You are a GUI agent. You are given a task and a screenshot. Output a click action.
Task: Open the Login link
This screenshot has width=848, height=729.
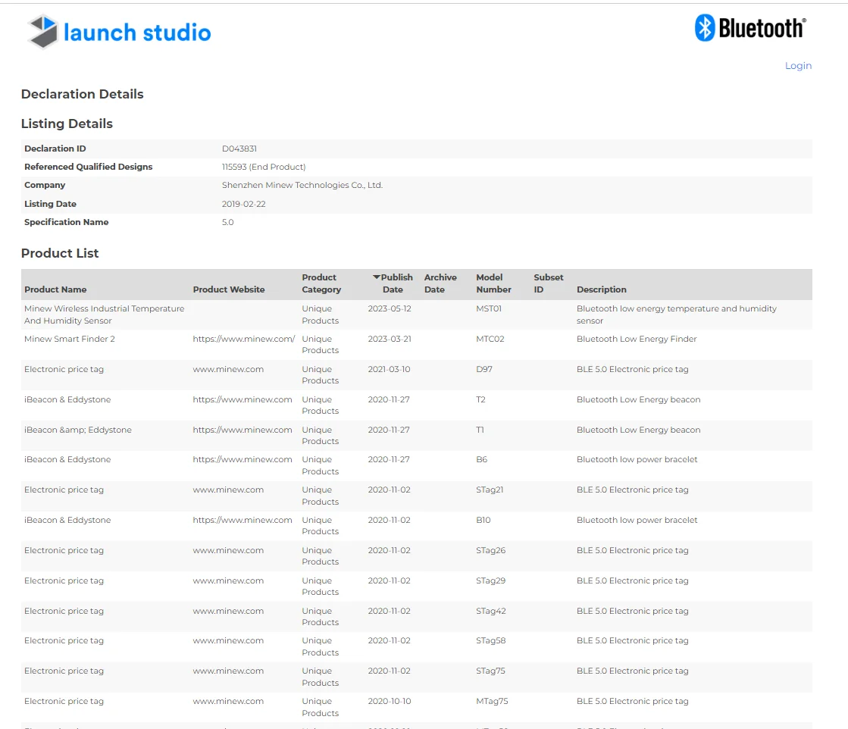(798, 65)
